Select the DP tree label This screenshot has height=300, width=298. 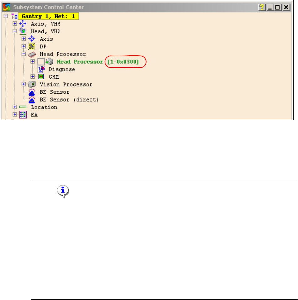43,47
